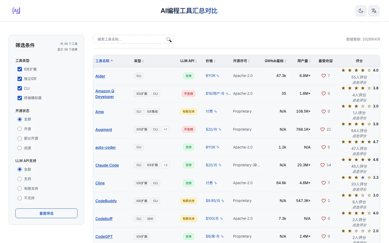Uncheck the 独立IDE tool type
The width and height of the screenshot is (389, 243).
pyautogui.click(x=20, y=79)
